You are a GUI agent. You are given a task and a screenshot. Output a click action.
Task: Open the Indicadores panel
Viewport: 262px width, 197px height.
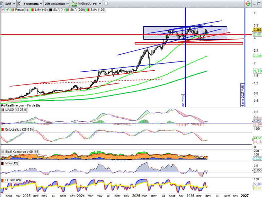(85, 3)
